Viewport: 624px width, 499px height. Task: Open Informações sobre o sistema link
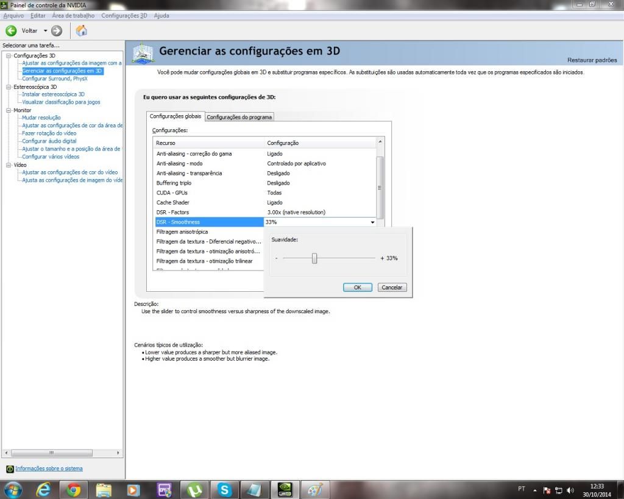pos(49,469)
